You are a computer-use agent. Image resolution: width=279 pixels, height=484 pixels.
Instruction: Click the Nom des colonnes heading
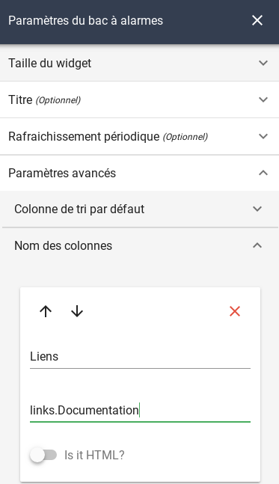tap(64, 246)
